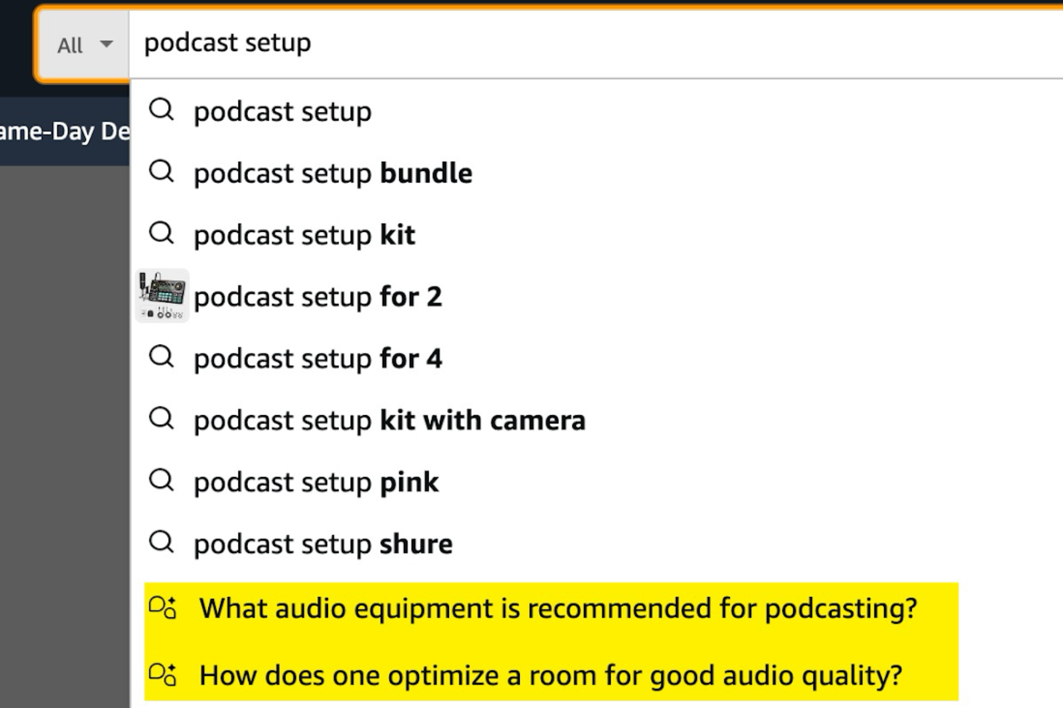1063x708 pixels.
Task: Click the magnifier icon beside "podcast setup"
Action: 162,111
